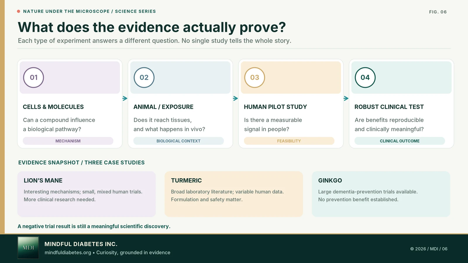The height and width of the screenshot is (263, 468).
Task: Click 'Formulation and safety matter.' text
Action: click(207, 200)
